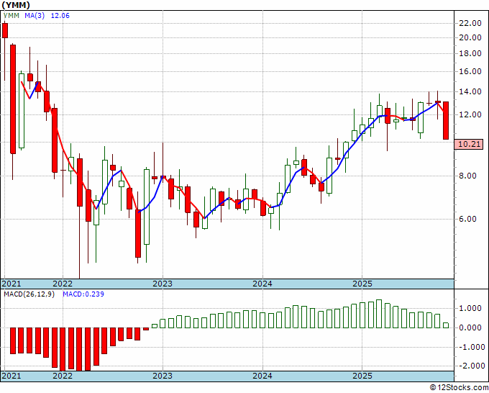Click 2023 on the MACD timeline
The image size is (489, 393).
(x=163, y=376)
